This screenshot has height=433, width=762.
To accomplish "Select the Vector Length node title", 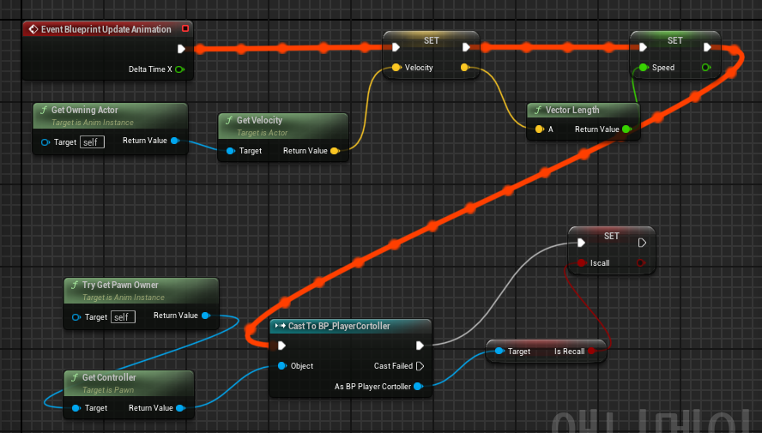I will coord(572,111).
